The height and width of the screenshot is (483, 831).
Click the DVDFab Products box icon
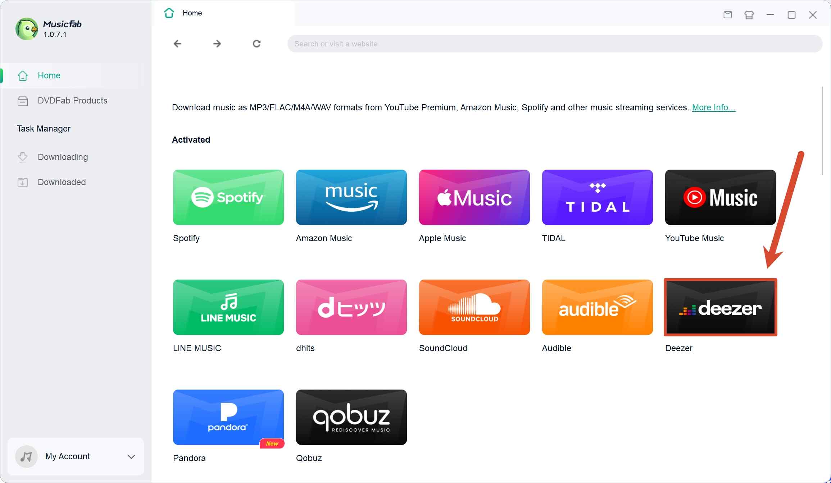coord(23,101)
